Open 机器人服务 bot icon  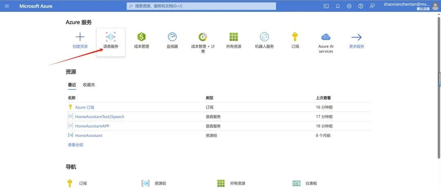[x=264, y=37]
